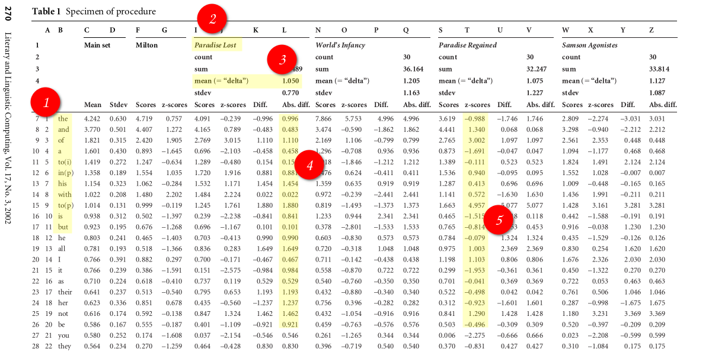Select the word "to(i)"

point(65,163)
